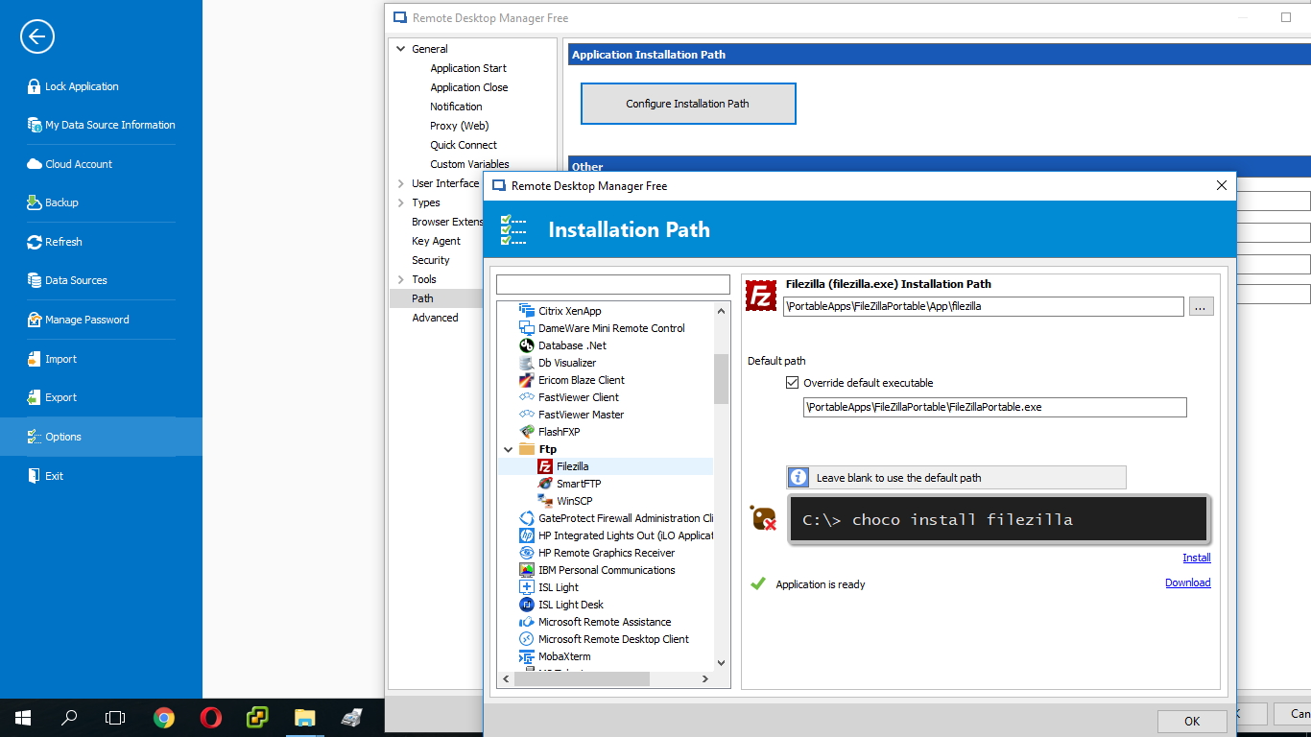Click the back arrow icon
The height and width of the screenshot is (737, 1311).
pos(36,36)
